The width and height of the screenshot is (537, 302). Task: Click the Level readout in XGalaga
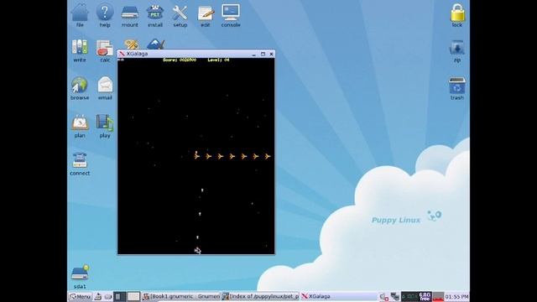(x=218, y=60)
